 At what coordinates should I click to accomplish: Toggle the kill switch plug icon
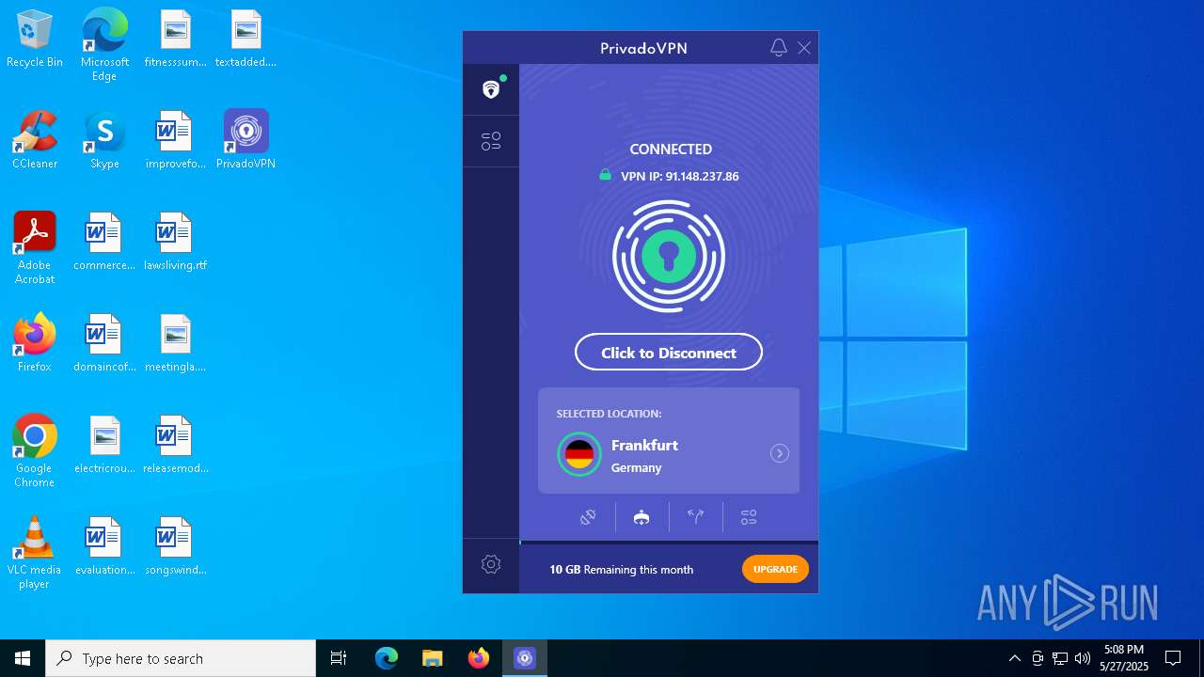click(589, 517)
